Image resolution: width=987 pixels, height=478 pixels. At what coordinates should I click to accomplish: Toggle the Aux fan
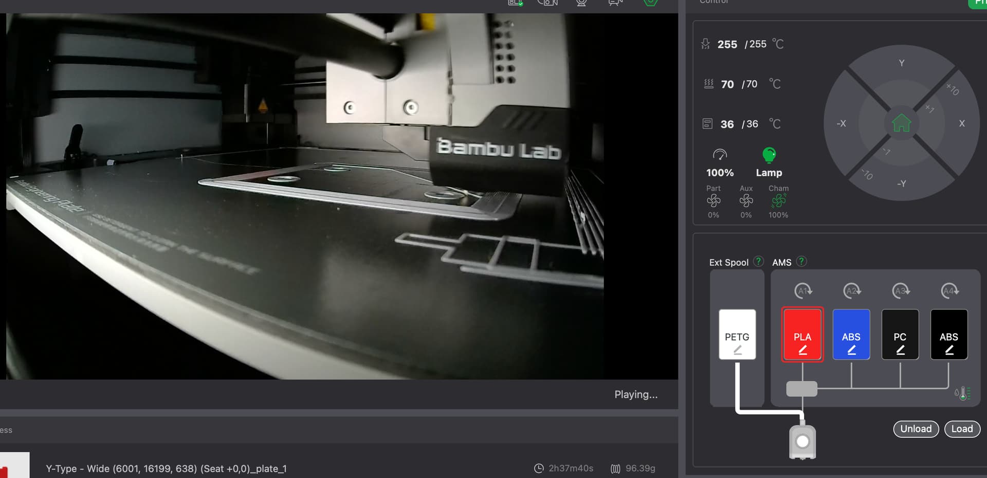(746, 200)
